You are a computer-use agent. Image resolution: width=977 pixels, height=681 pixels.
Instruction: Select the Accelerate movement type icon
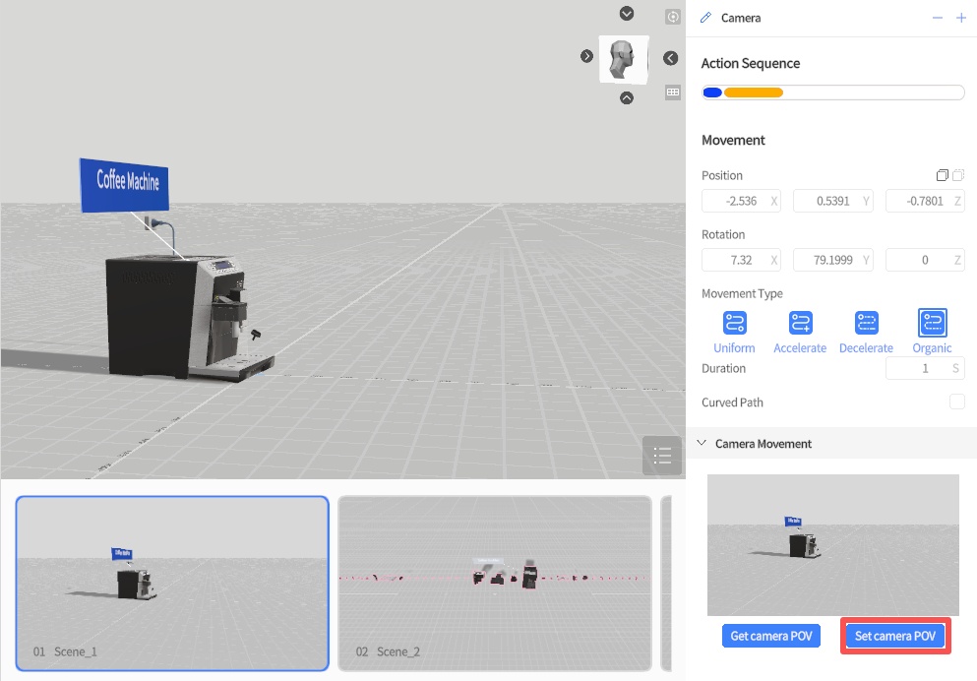[800, 323]
